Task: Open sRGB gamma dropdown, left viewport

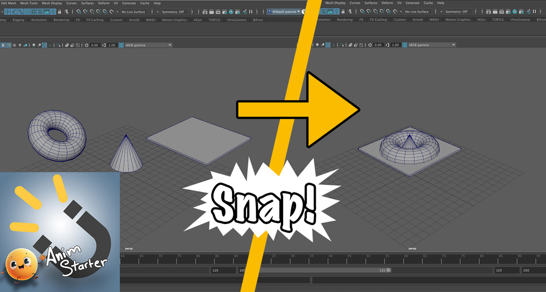Action: coord(149,45)
